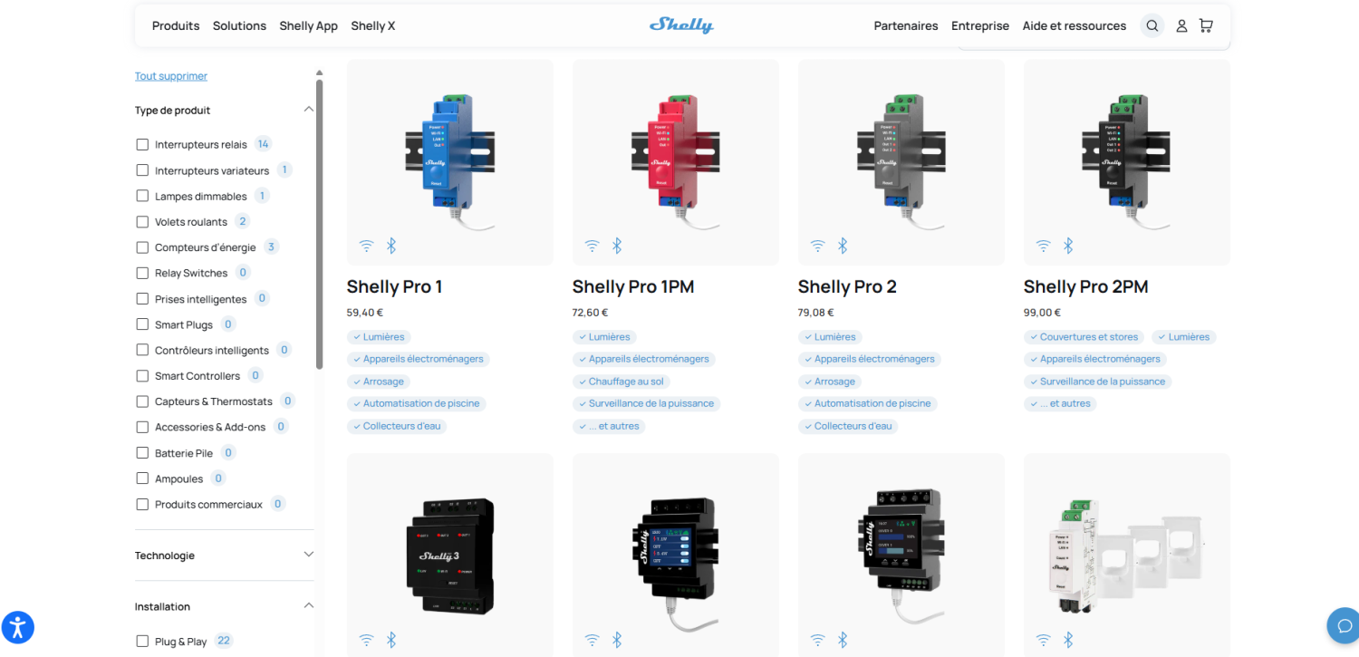The image size is (1359, 657).
Task: Click the Shelly logo in the header
Action: tap(681, 25)
